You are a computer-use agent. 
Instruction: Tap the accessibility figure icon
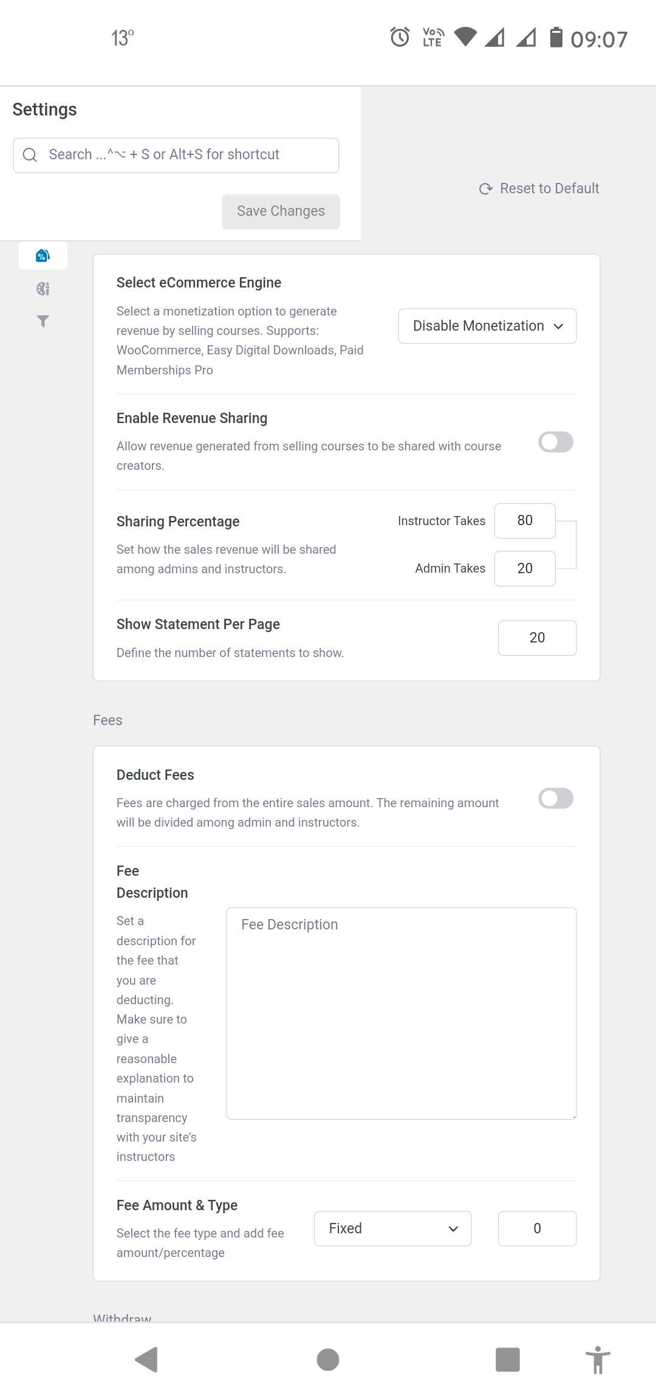598,1360
